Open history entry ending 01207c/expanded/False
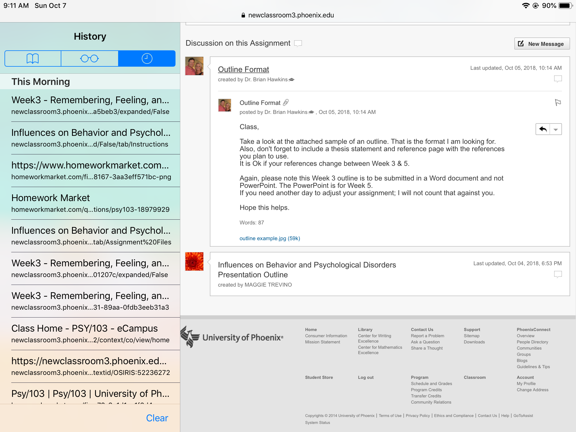Screen dimensions: 576x432 pyautogui.click(x=90, y=269)
